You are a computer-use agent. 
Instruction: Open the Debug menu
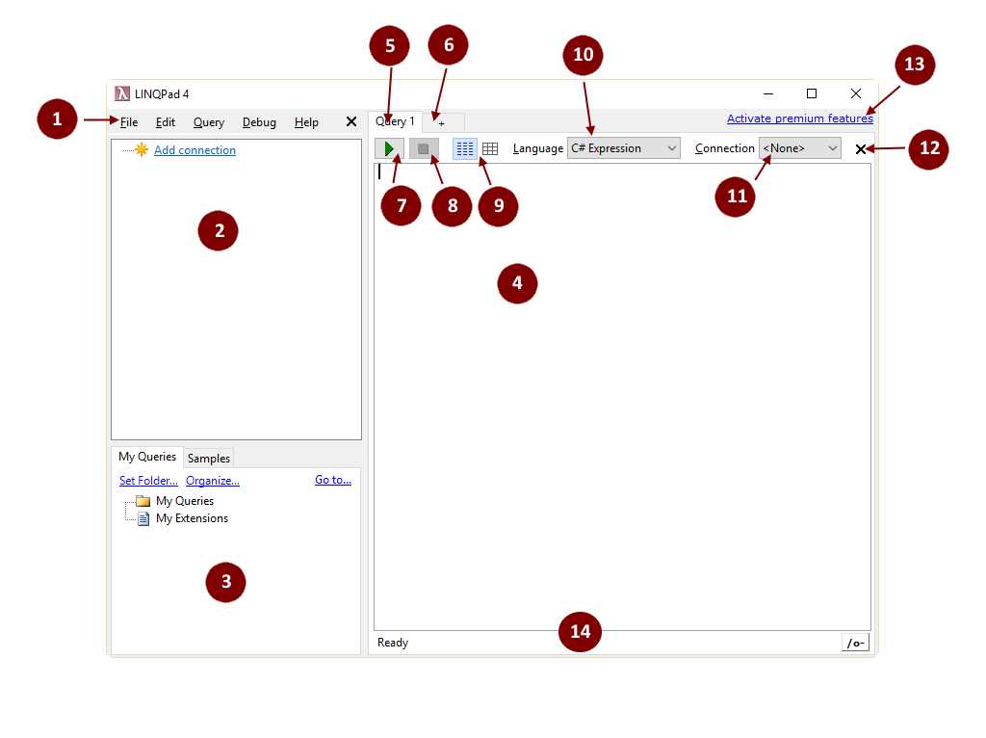point(258,121)
